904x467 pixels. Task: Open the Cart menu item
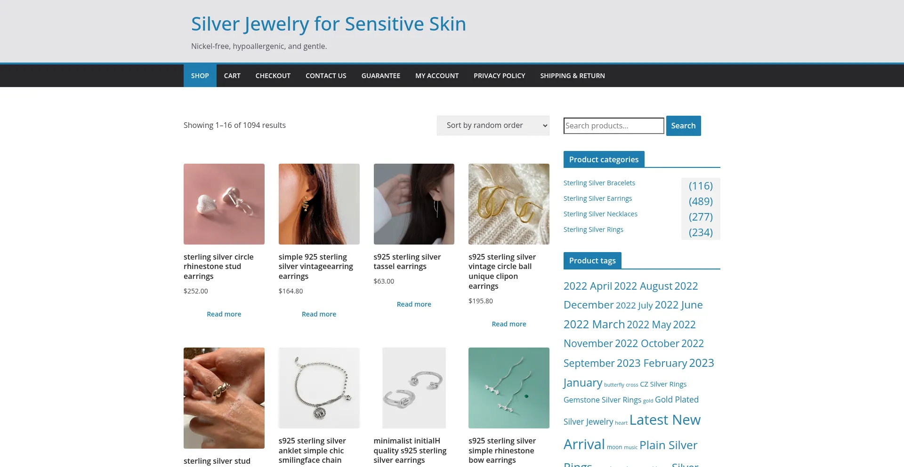[x=232, y=76]
